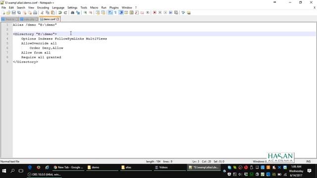Click the Paste toolbar icon
The height and width of the screenshot is (178, 317).
[53, 13]
